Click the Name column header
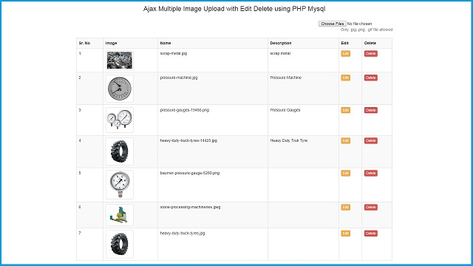 [166, 43]
